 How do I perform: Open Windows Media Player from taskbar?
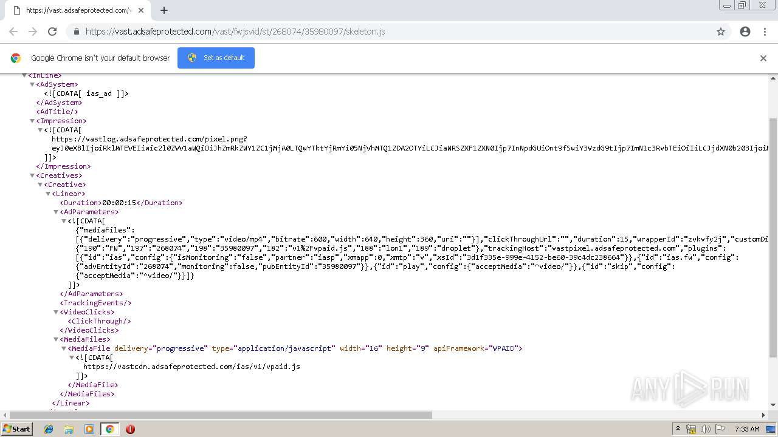89,429
